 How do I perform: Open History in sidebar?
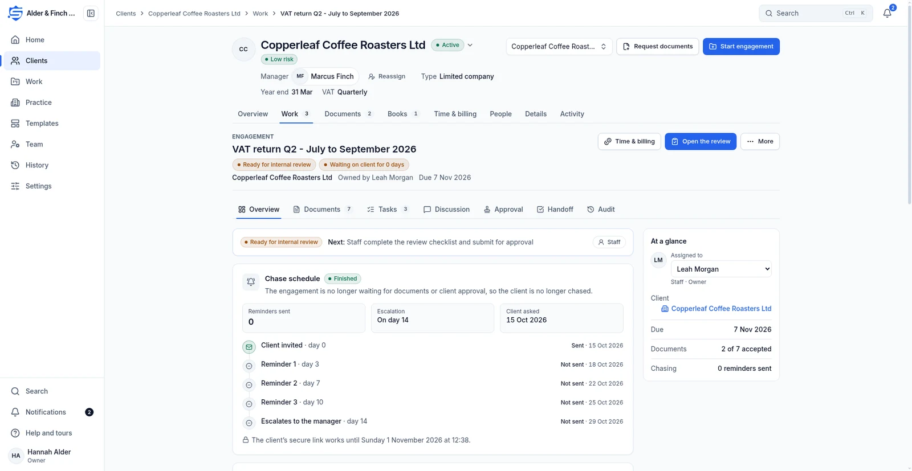pos(52,165)
